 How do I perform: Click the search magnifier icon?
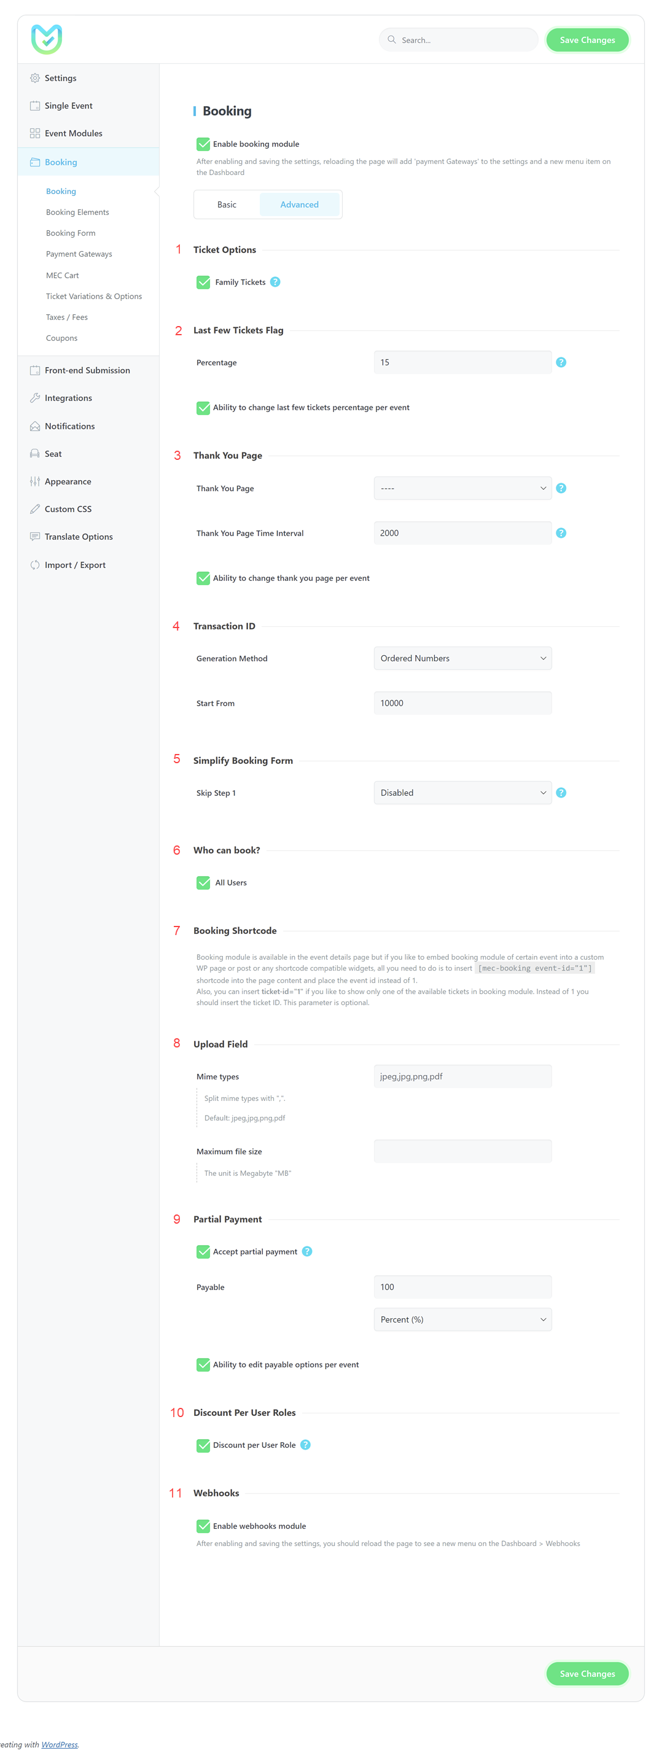tap(391, 39)
